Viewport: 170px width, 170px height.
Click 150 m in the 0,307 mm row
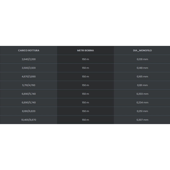point(85,120)
